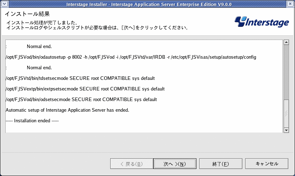Click the log scrollbar down arrow
The image size is (295, 176).
[x=286, y=130]
